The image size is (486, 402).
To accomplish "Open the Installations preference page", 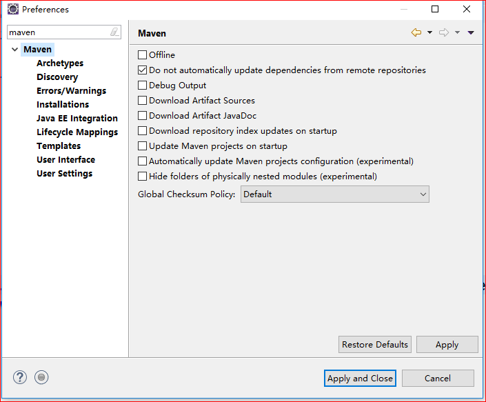I will (x=63, y=104).
